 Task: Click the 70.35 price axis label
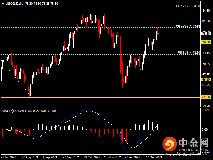coord(206,64)
